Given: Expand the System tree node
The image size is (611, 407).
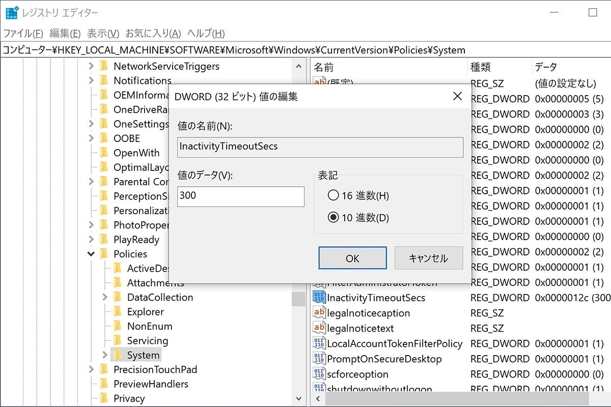Looking at the screenshot, I should tap(105, 355).
